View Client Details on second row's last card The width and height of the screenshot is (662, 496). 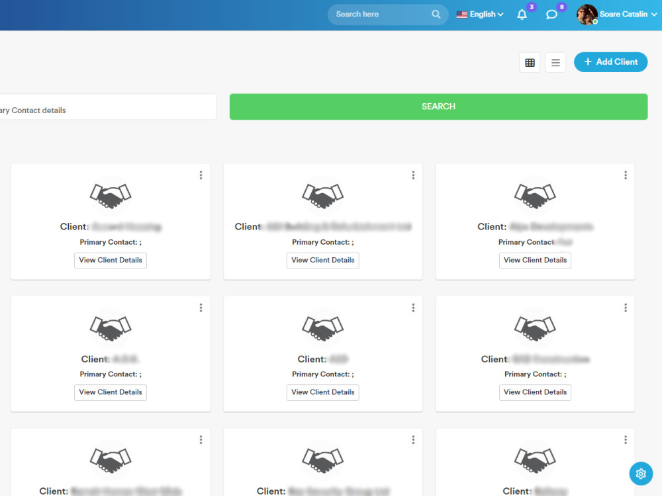536,392
